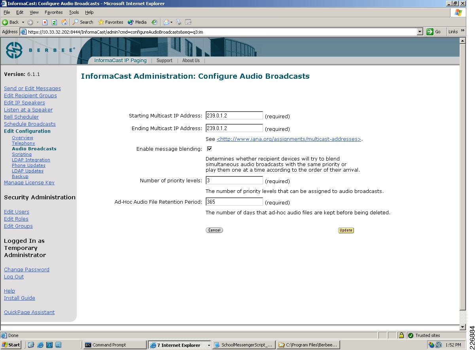Image resolution: width=475 pixels, height=350 pixels.
Task: Click the Windows Start button
Action: [11, 345]
